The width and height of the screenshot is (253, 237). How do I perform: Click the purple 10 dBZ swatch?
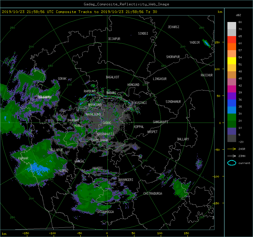[x=232, y=131]
